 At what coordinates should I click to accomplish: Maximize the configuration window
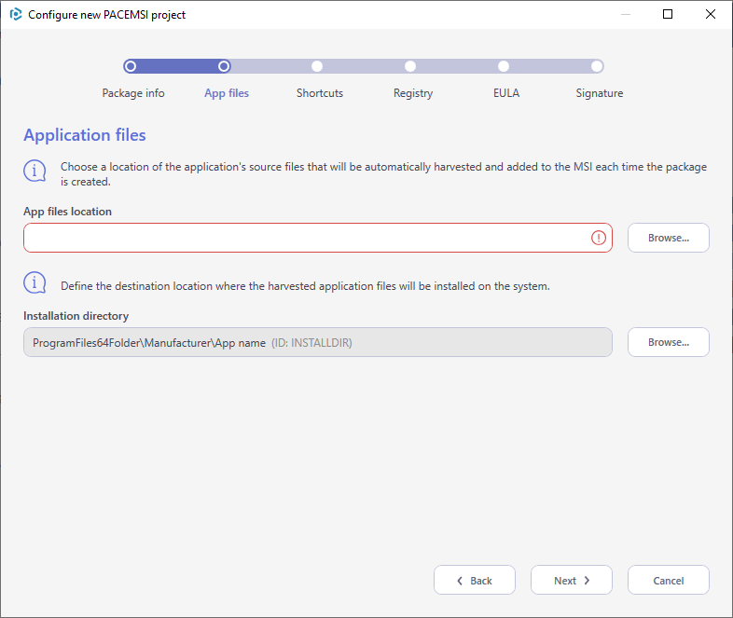point(668,14)
